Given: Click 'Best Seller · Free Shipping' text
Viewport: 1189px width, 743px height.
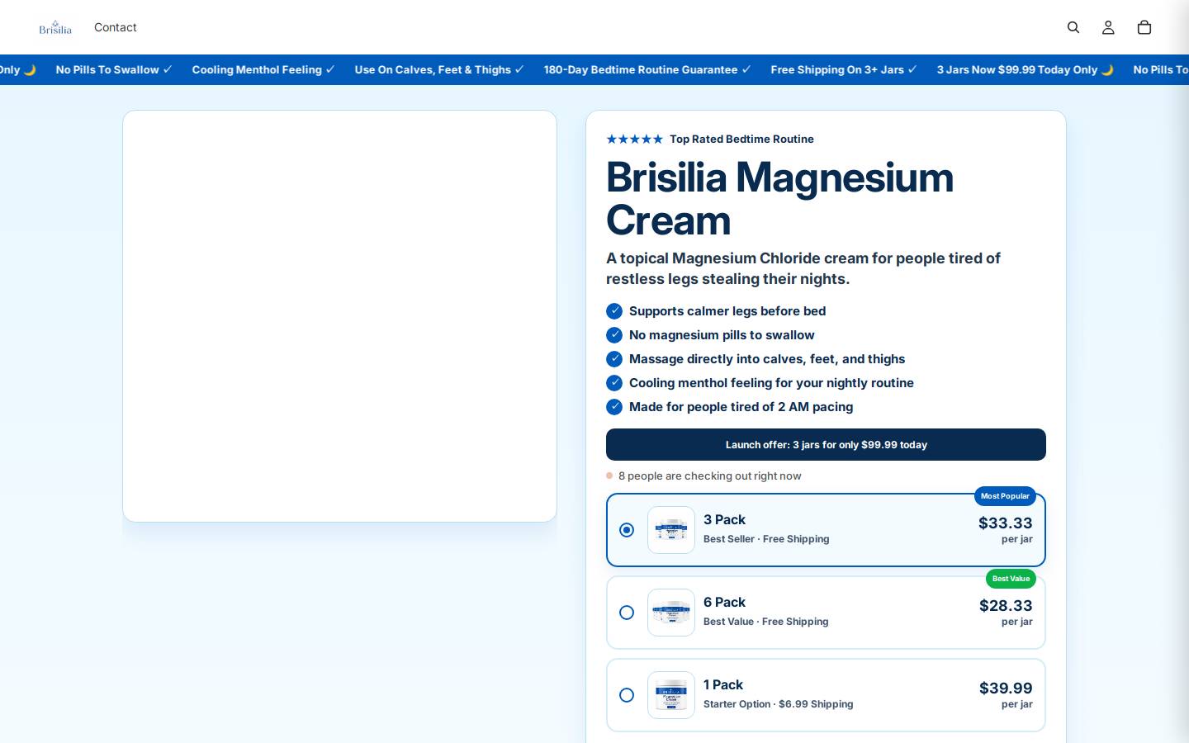Looking at the screenshot, I should pos(766,539).
